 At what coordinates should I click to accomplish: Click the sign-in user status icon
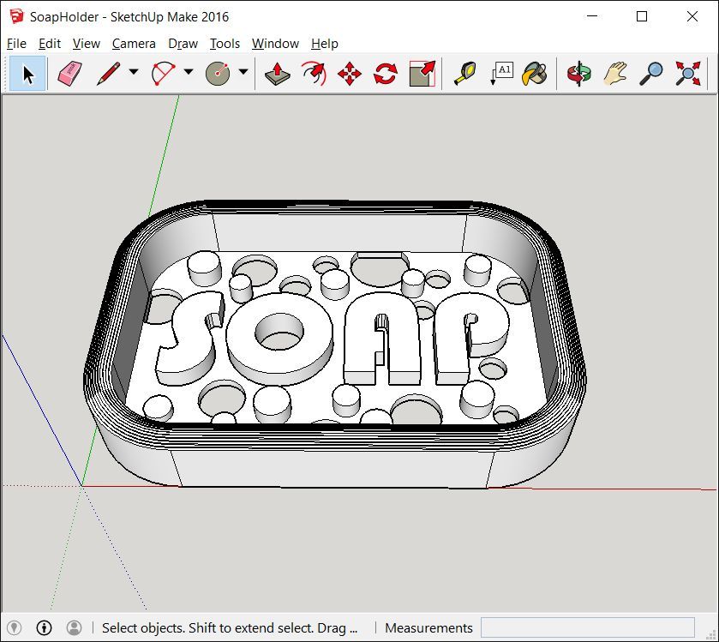tap(75, 628)
